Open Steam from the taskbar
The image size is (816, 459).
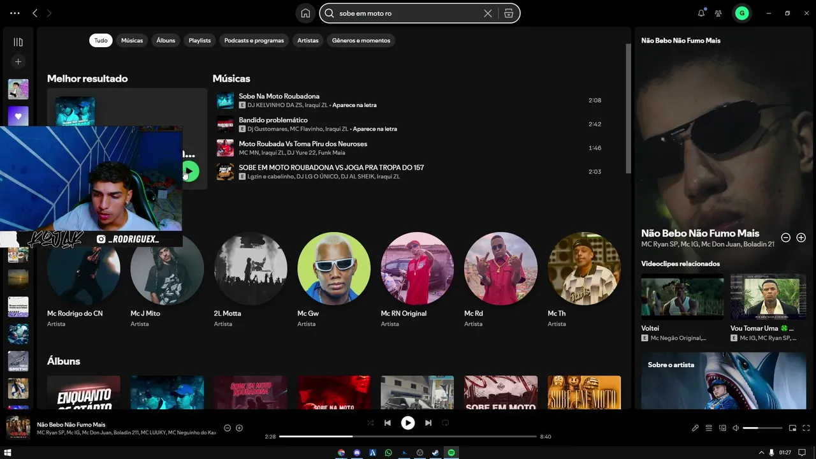(x=435, y=453)
